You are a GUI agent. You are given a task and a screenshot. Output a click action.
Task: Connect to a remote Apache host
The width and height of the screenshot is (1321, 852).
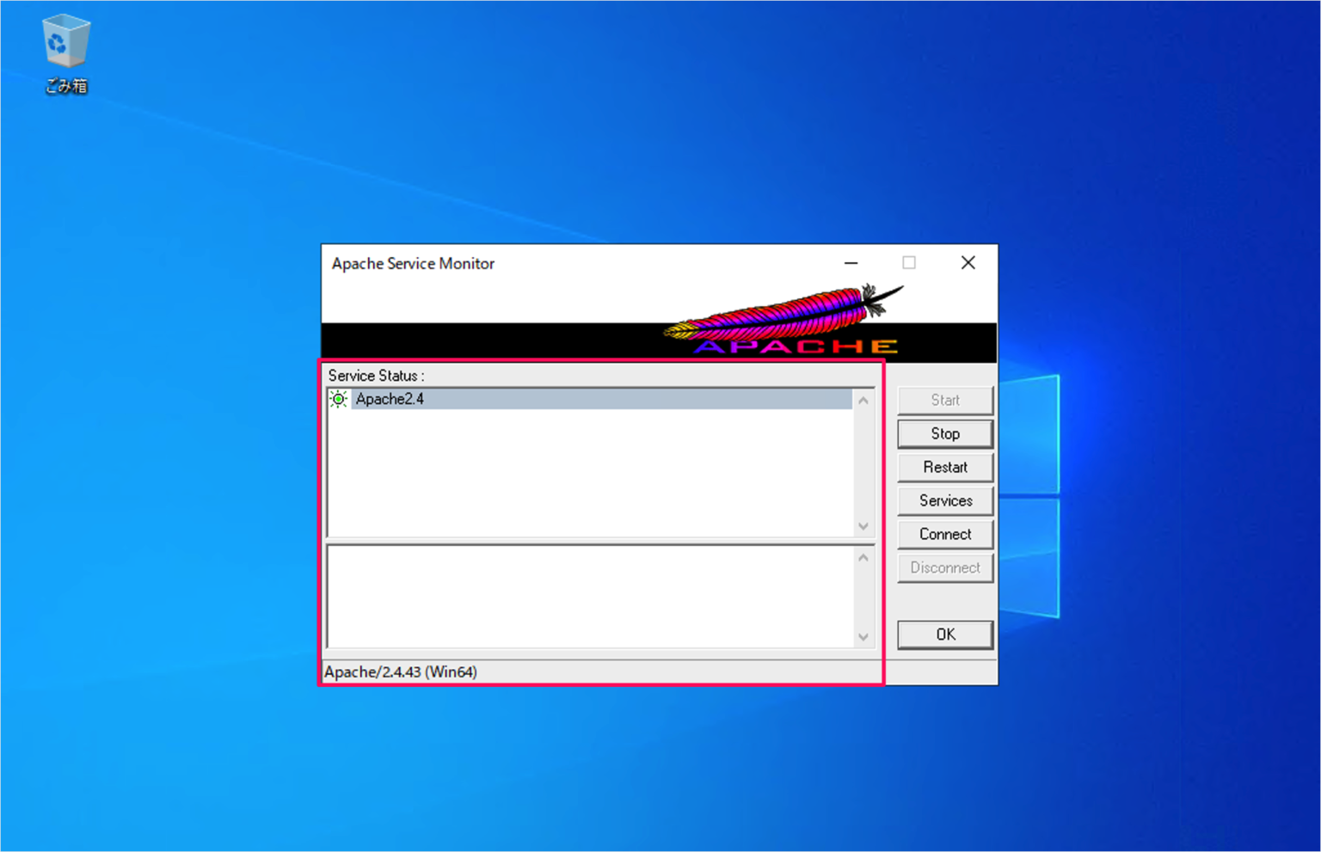(x=944, y=534)
